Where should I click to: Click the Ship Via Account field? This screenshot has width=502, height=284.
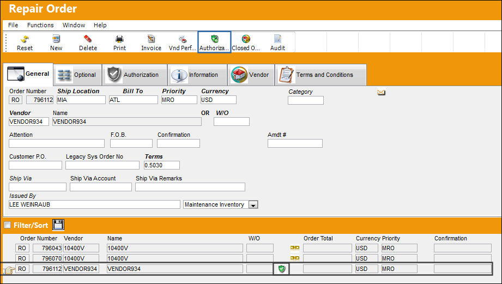click(x=100, y=187)
